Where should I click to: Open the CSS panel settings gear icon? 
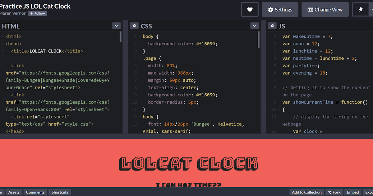pyautogui.click(x=135, y=26)
